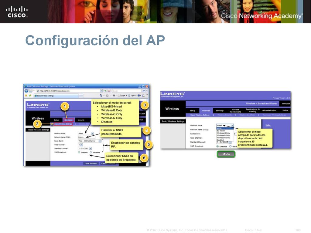Open the address bar history dropdown arrow

101,91
